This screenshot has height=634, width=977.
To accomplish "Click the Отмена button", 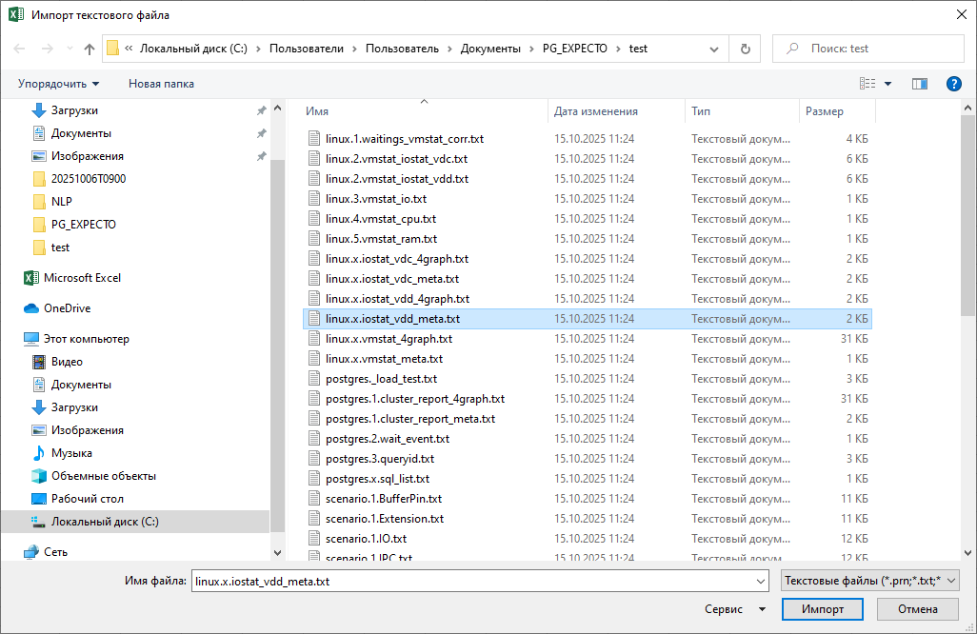I will pyautogui.click(x=917, y=609).
